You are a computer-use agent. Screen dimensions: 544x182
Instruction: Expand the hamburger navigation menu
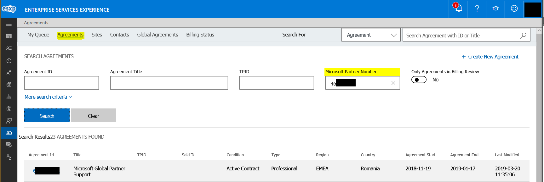9,24
